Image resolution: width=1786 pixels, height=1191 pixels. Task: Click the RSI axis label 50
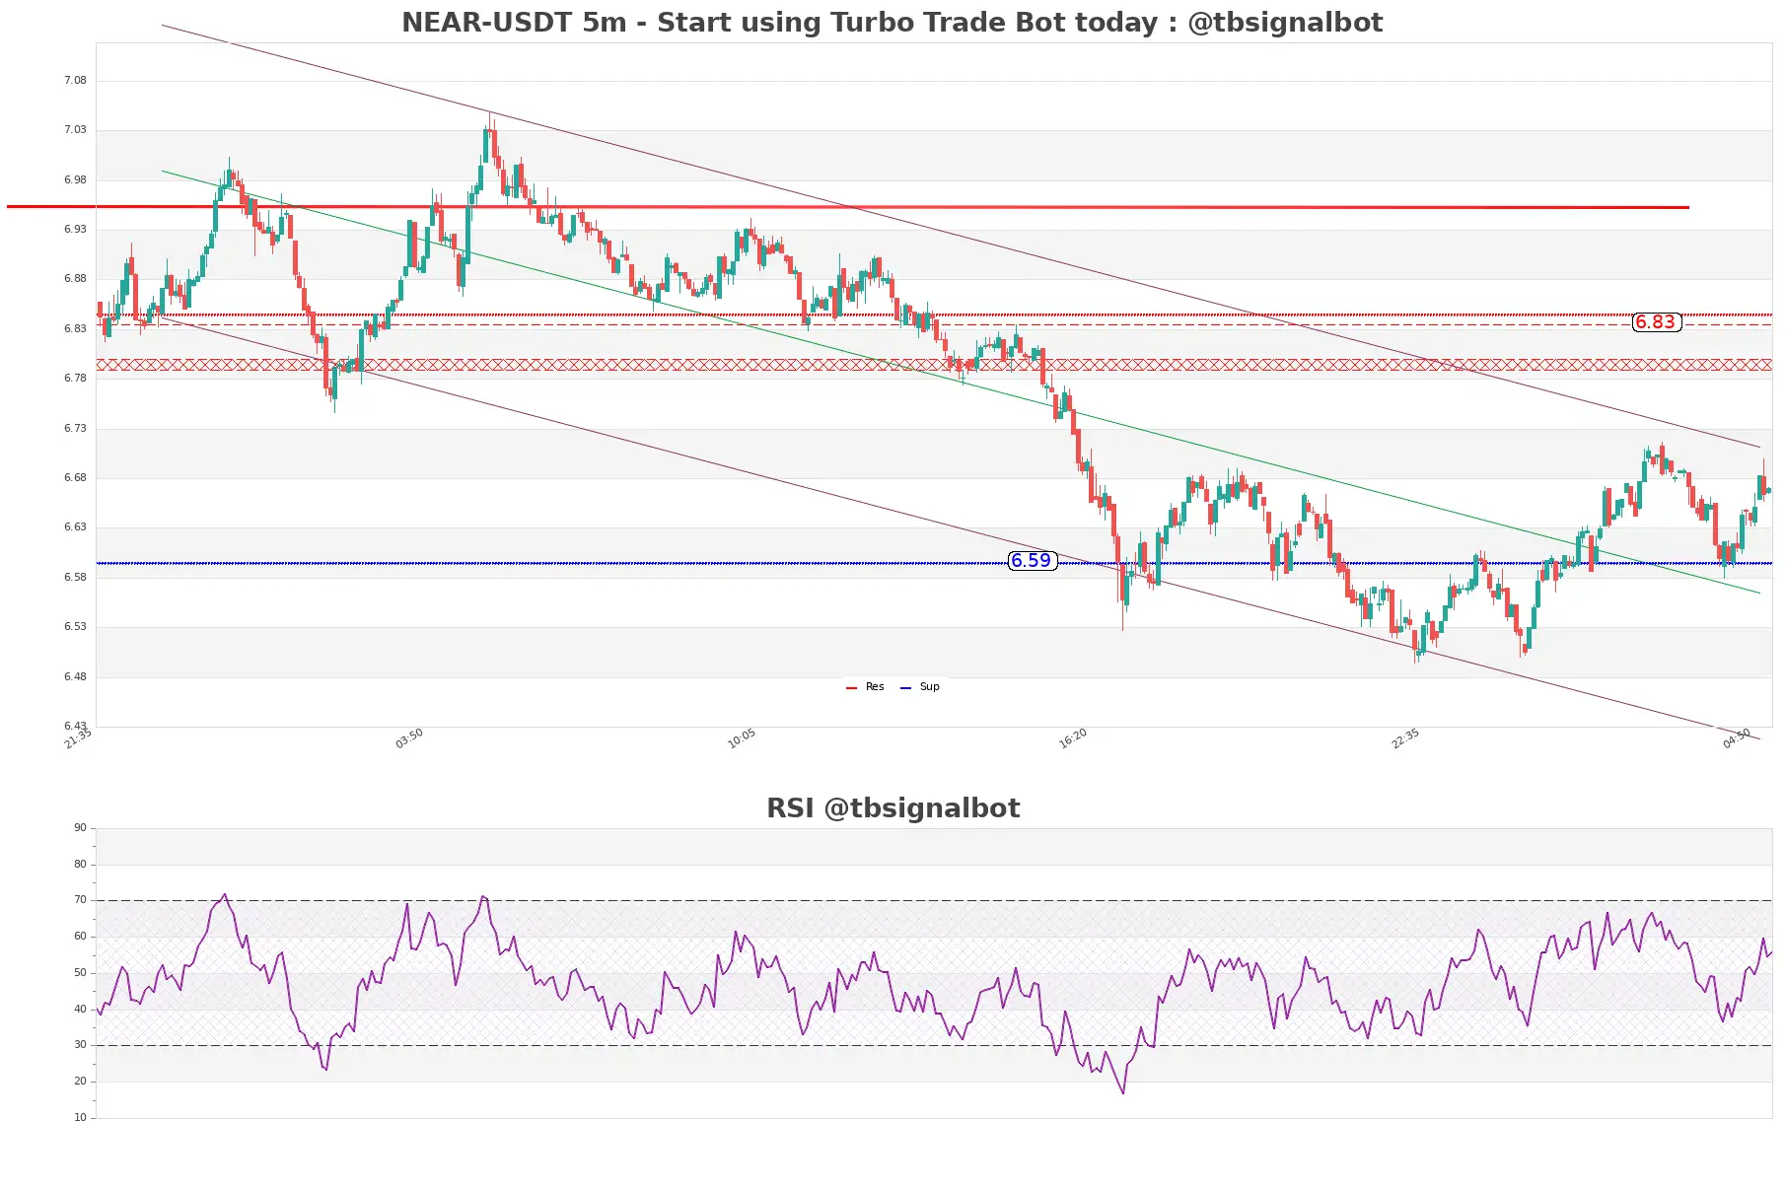pos(80,973)
